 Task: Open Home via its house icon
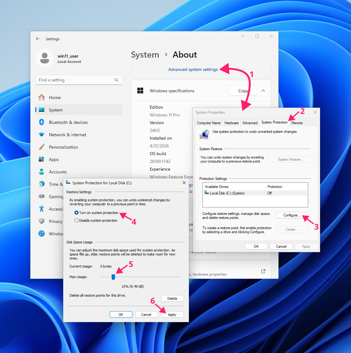[42, 98]
